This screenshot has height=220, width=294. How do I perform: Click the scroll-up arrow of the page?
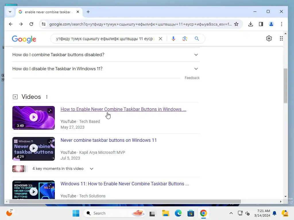tap(285, 34)
